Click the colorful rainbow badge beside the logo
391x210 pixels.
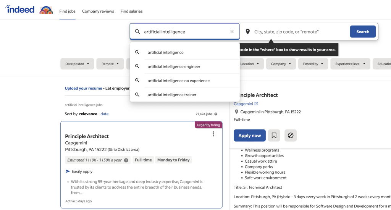(46, 10)
